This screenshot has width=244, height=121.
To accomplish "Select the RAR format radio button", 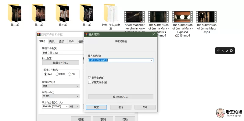I will coord(45,74).
